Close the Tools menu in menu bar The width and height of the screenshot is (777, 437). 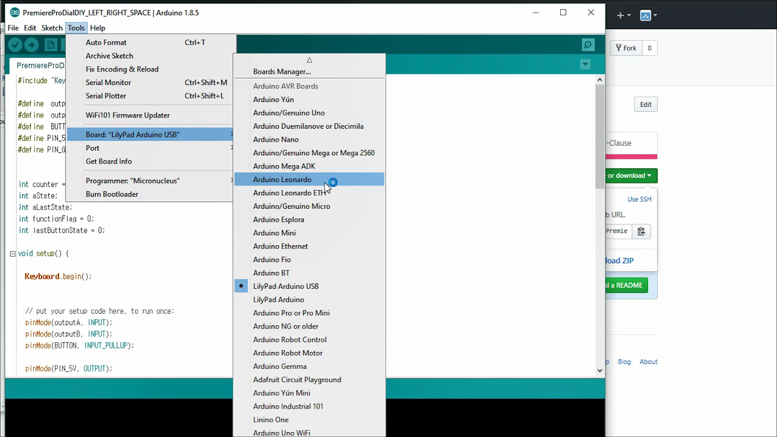point(76,28)
